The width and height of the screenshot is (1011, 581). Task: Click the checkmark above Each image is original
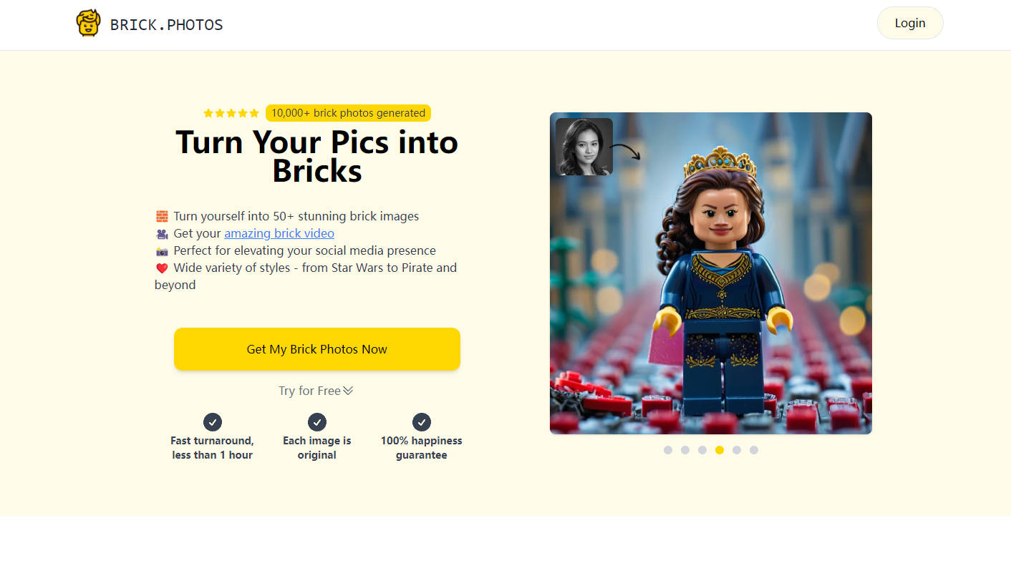tap(316, 422)
